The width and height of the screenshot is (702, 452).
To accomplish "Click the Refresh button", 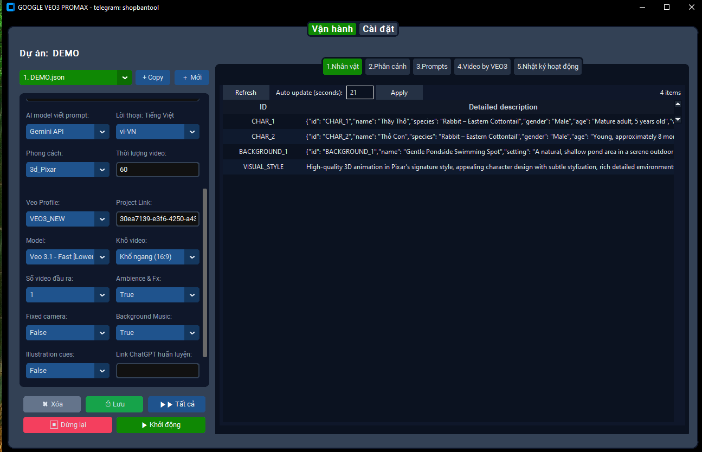I will [x=246, y=93].
